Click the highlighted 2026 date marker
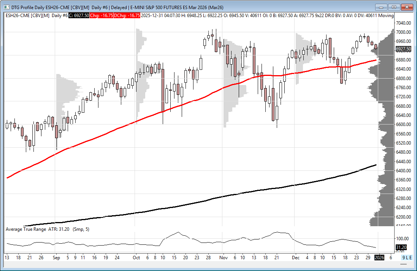 379,257
